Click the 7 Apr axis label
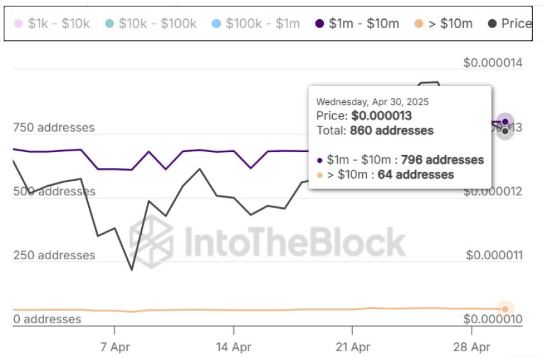Screen dimensions: 543x357 [x=114, y=347]
